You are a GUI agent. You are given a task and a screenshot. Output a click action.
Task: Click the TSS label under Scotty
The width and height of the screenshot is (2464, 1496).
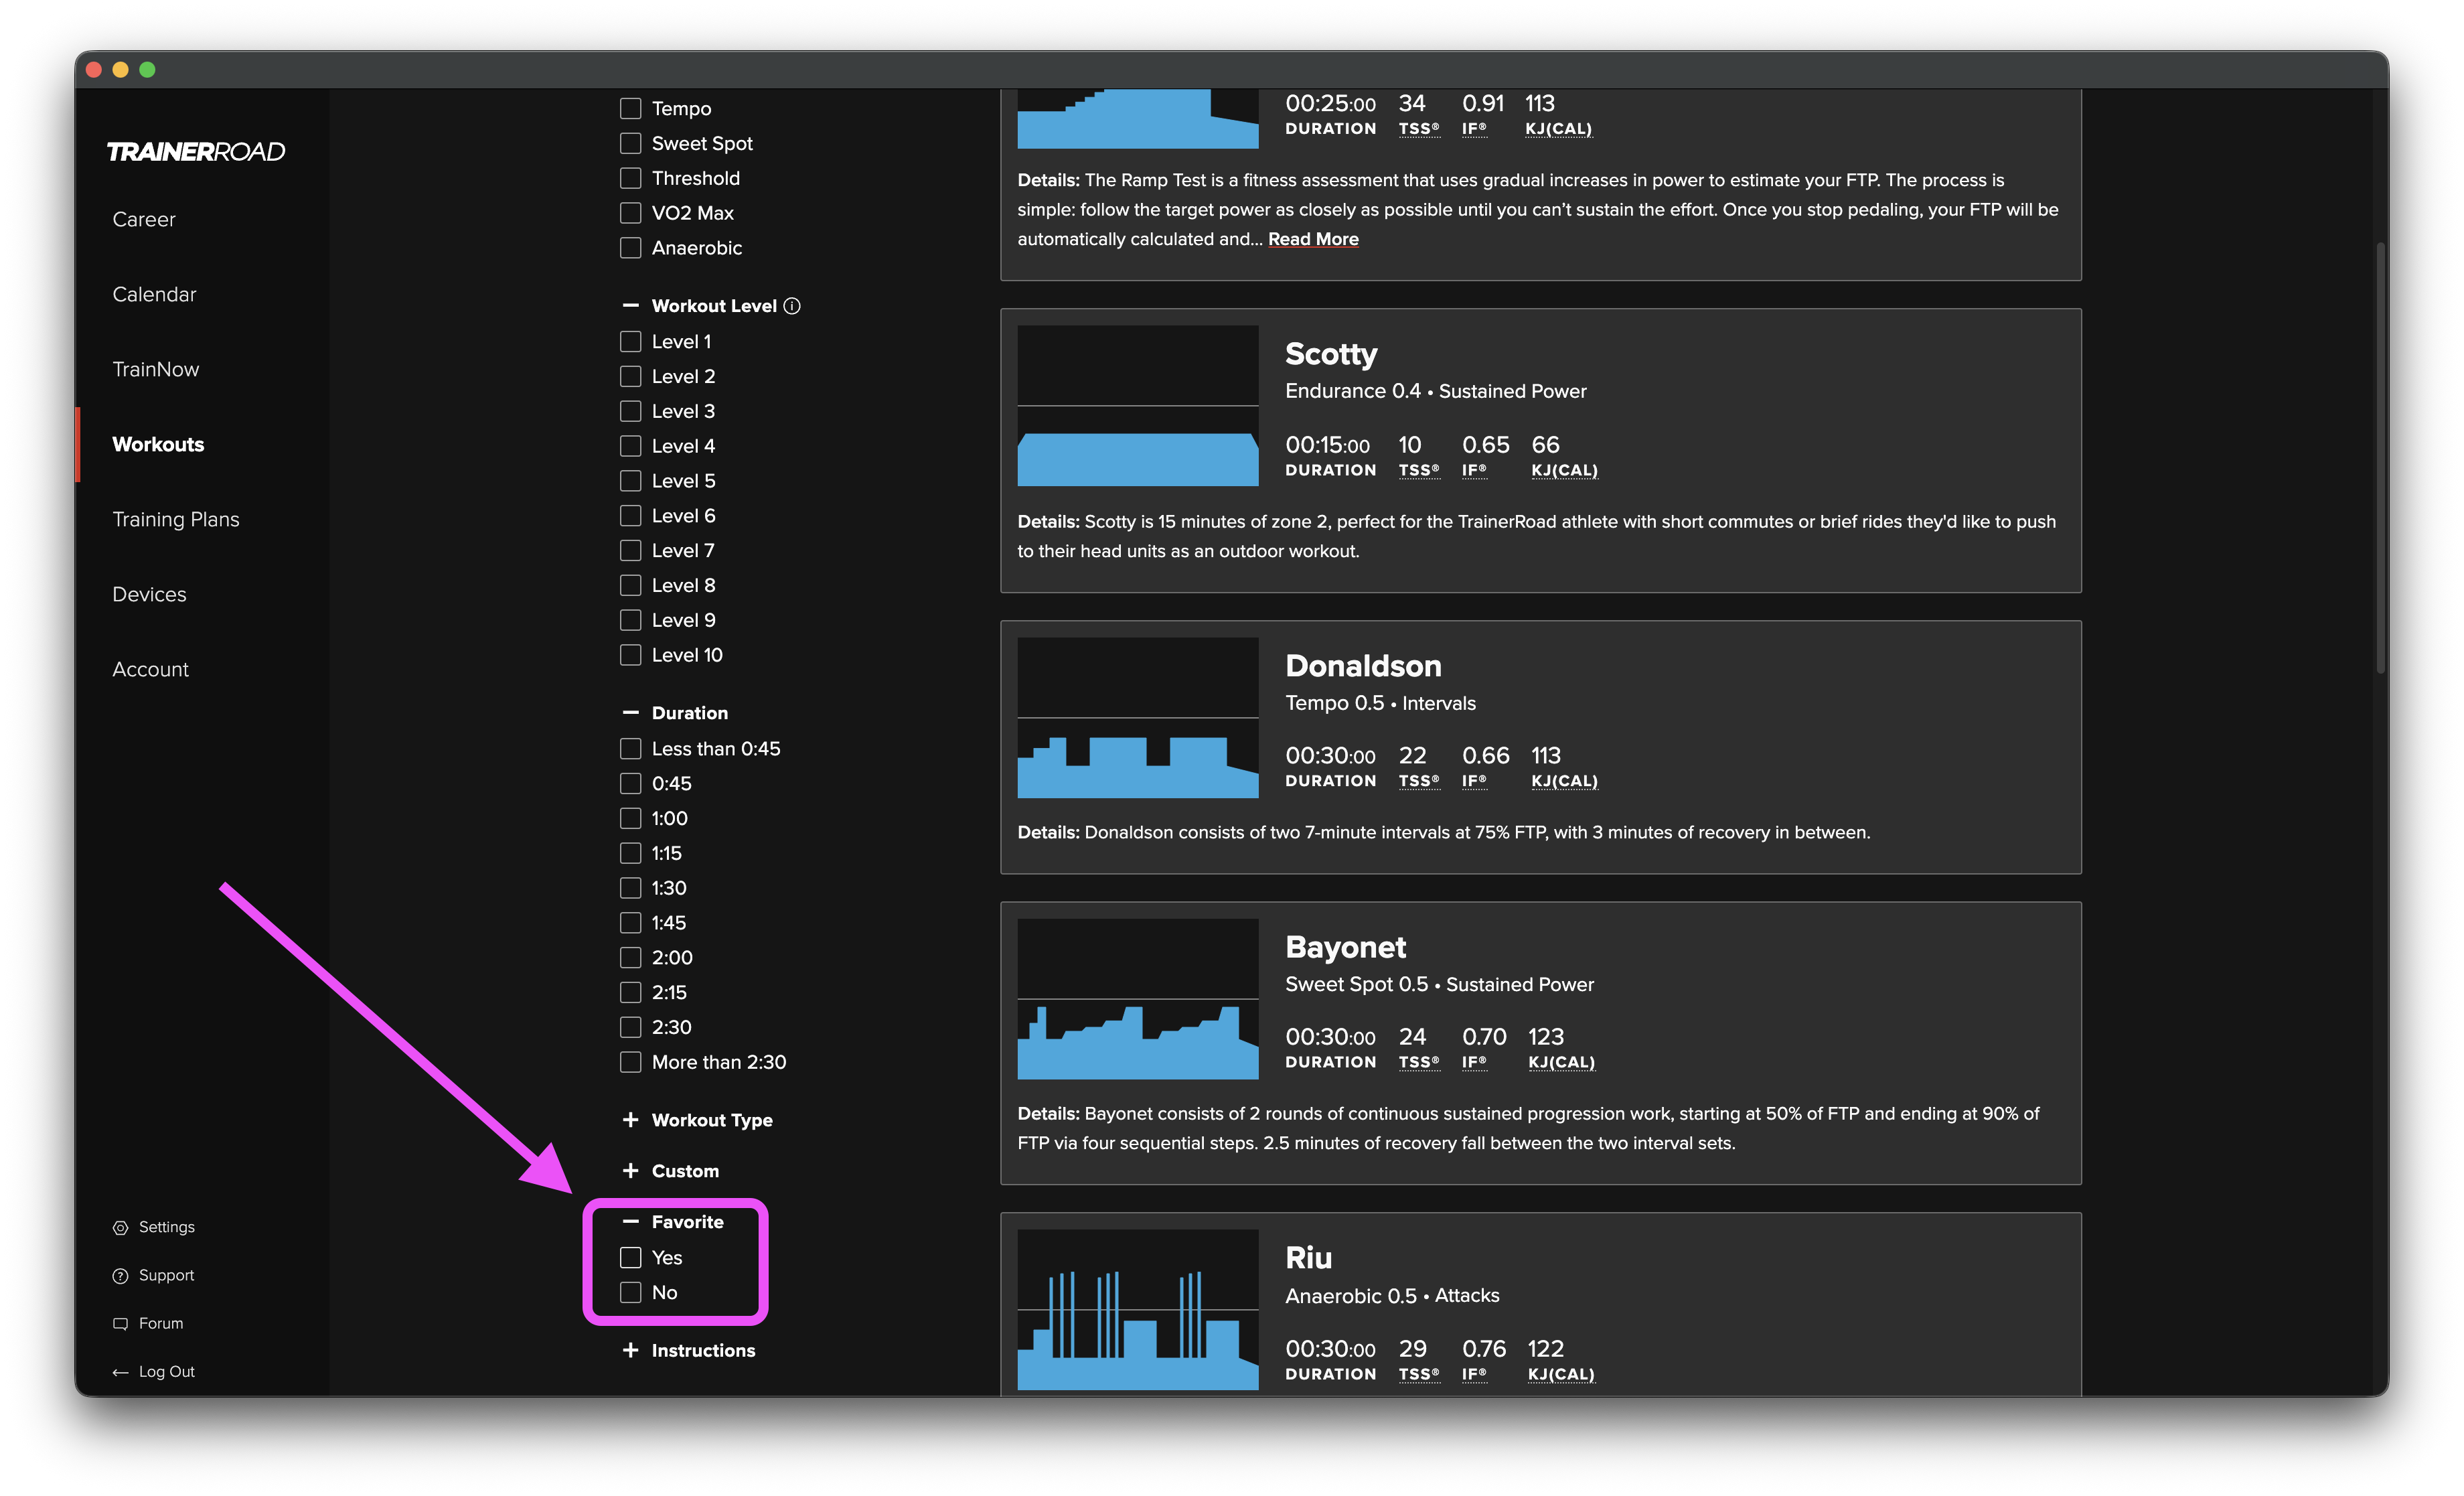pyautogui.click(x=1418, y=470)
